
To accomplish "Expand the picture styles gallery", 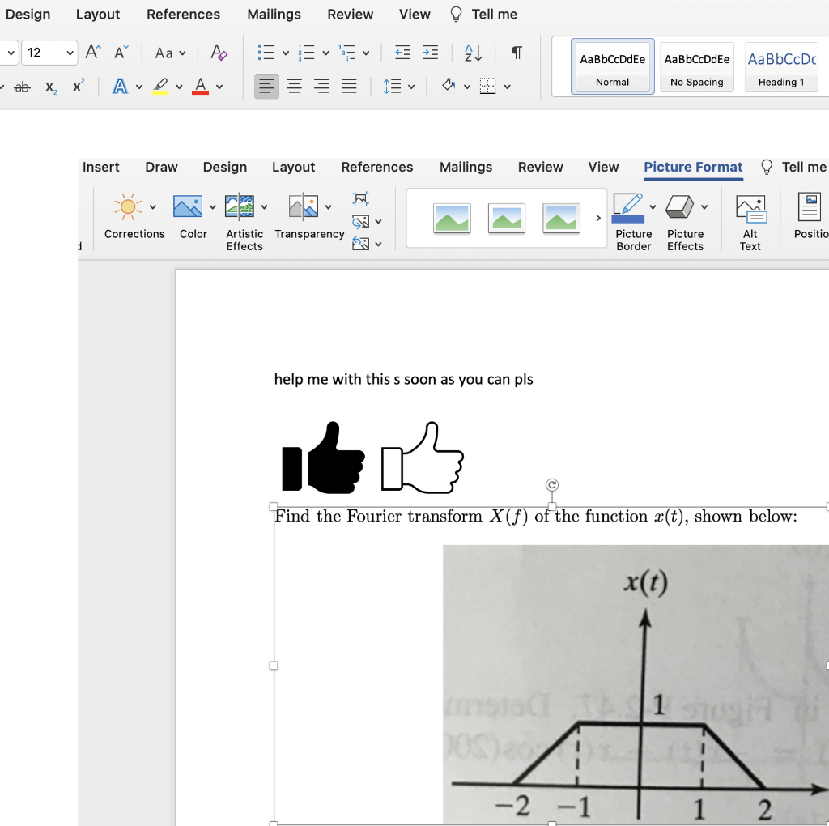I will (x=598, y=217).
